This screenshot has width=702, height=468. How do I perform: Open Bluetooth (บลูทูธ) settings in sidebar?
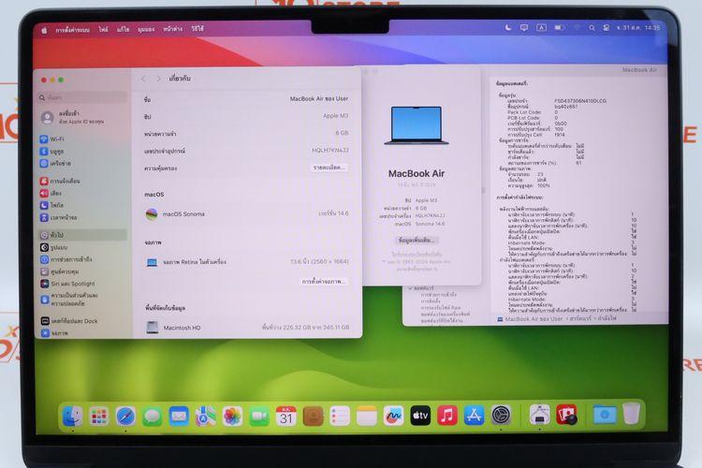pyautogui.click(x=51, y=152)
